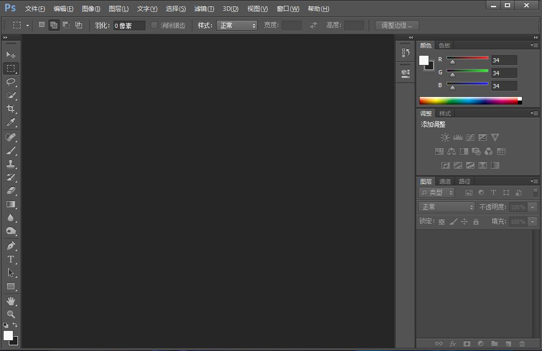Open the layer filter type dropdown
The height and width of the screenshot is (351, 542).
click(437, 193)
